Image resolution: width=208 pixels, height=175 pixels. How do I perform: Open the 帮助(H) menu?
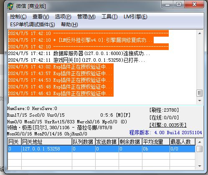(x=69, y=25)
